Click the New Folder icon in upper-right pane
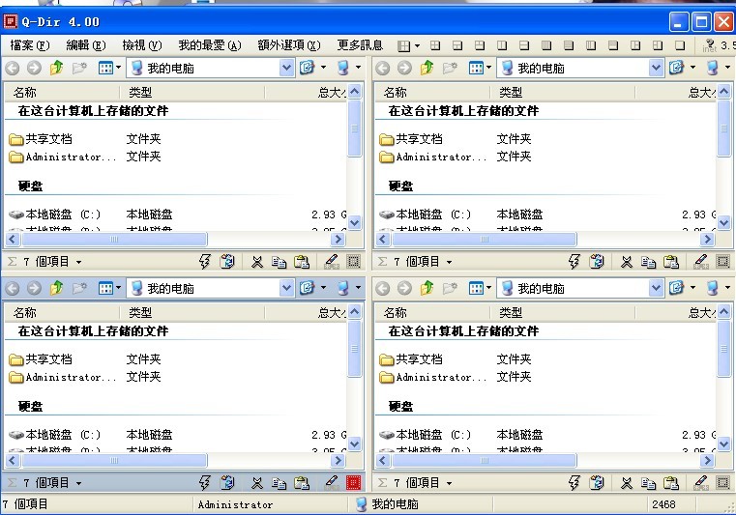The width and height of the screenshot is (736, 515). tap(450, 69)
